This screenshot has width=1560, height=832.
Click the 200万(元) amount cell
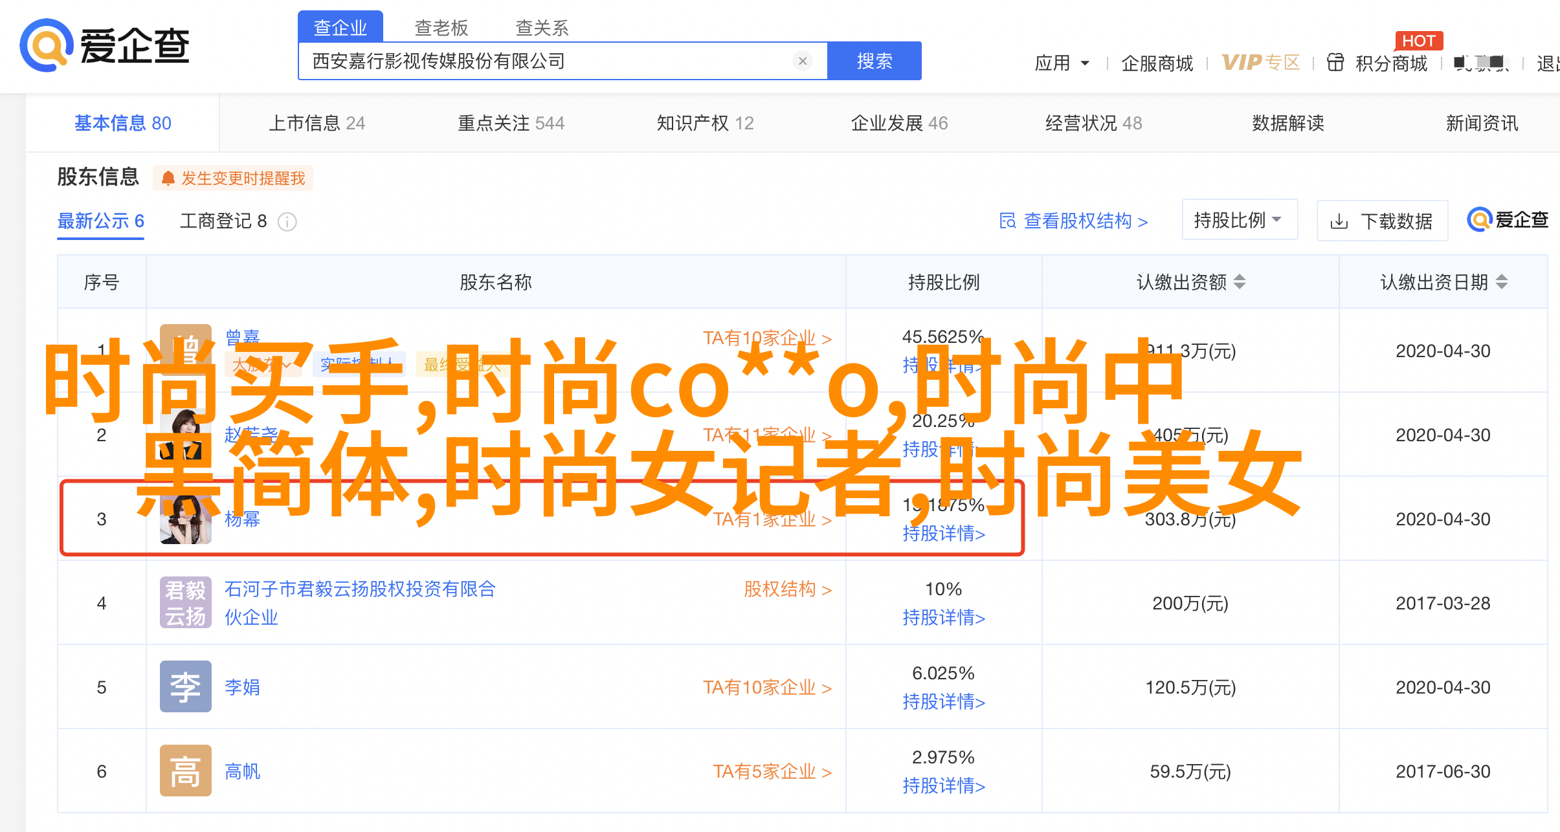[1190, 603]
